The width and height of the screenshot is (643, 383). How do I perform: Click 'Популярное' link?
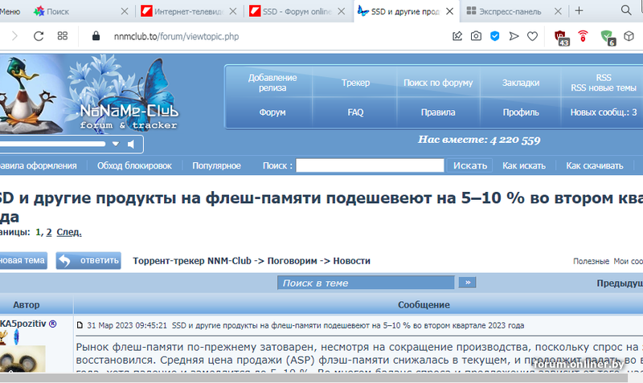click(216, 166)
